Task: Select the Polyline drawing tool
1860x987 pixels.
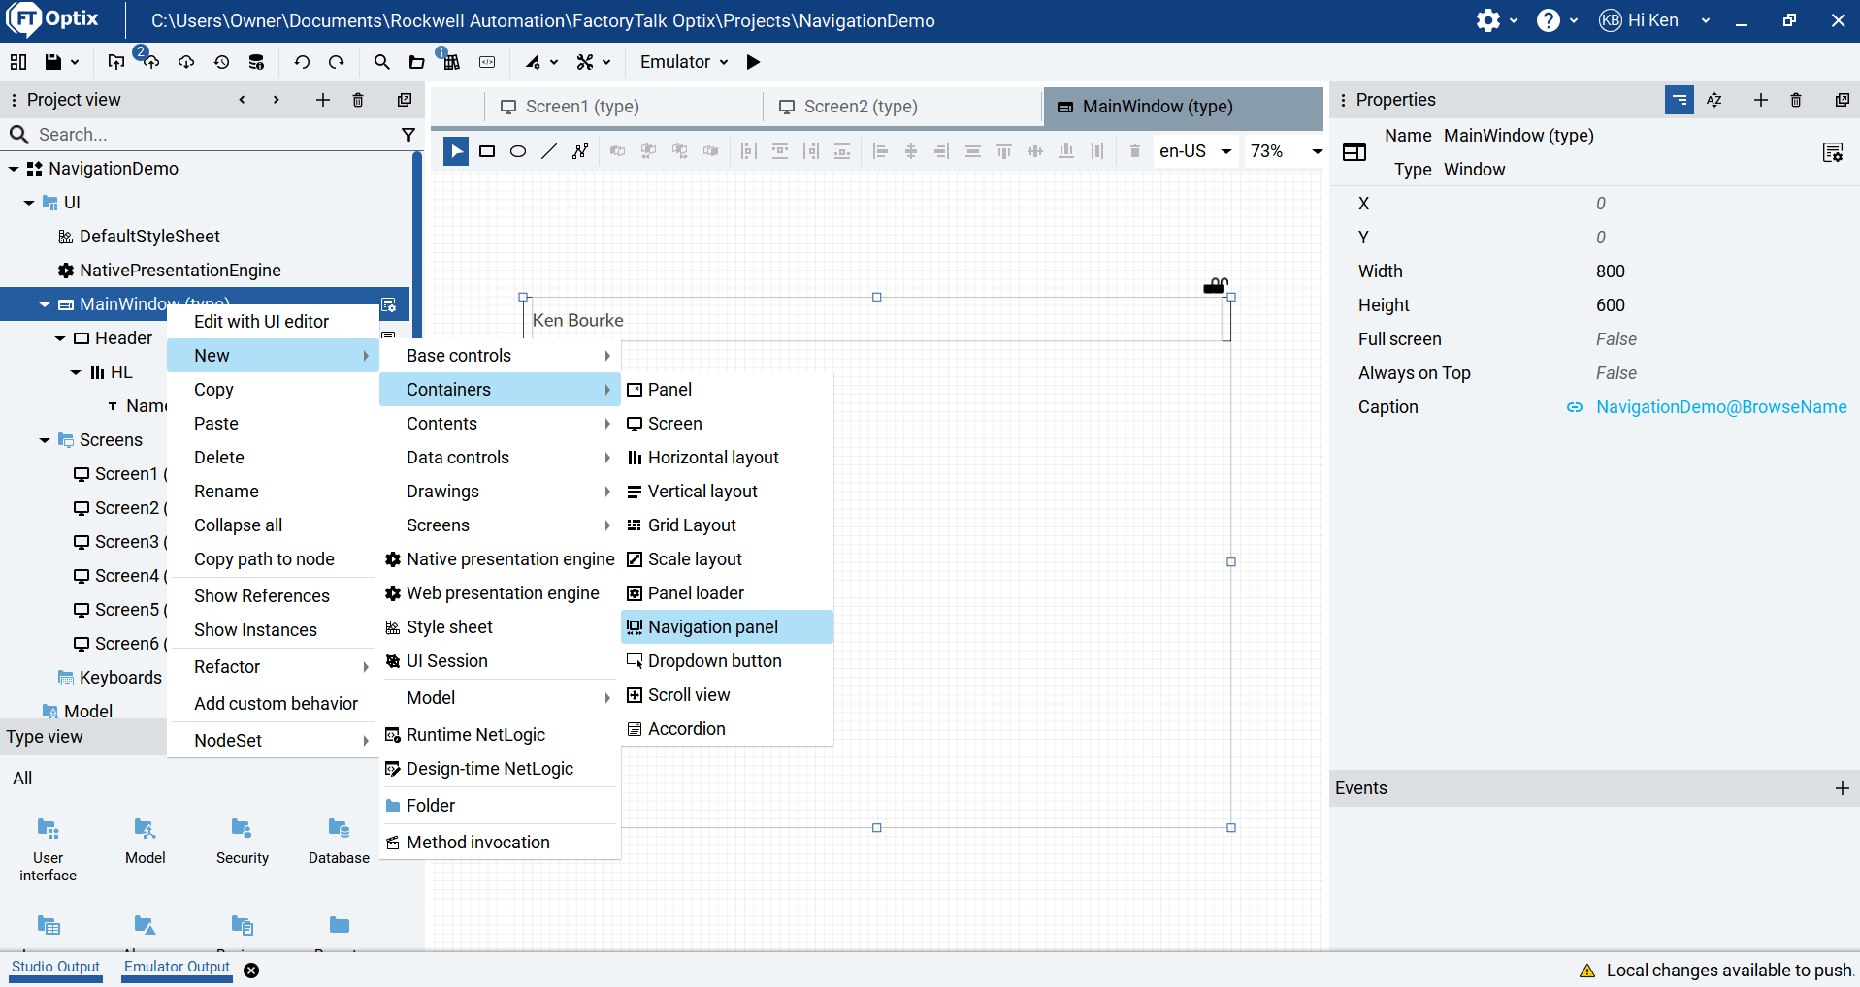Action: (580, 151)
